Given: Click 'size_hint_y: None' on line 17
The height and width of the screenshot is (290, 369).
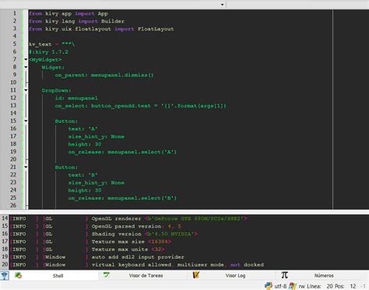Looking at the screenshot, I should click(97, 137).
